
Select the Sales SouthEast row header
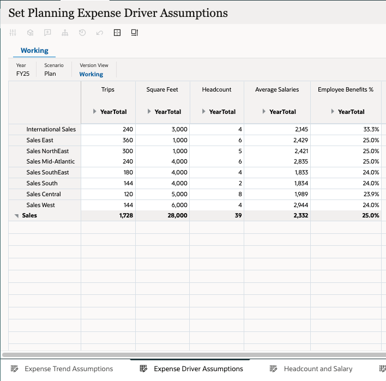(x=45, y=172)
